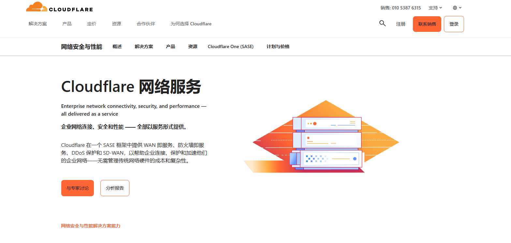This screenshot has width=511, height=243.
Task: Open the 产品 top menu
Action: coord(67,24)
